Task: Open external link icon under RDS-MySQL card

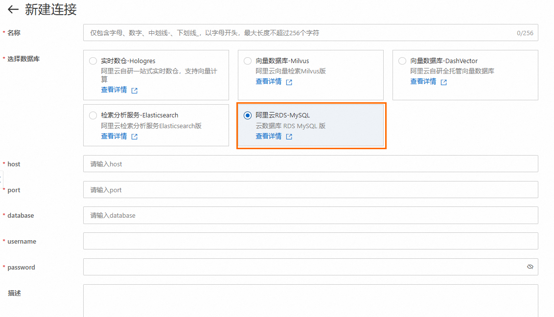Action: coord(289,136)
